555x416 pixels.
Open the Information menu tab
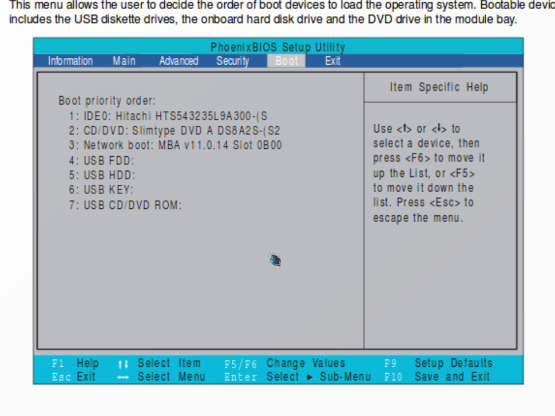(x=70, y=61)
